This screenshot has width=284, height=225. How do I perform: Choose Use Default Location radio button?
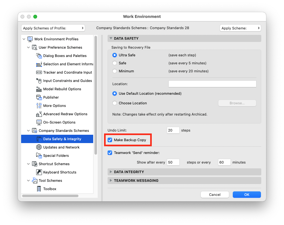click(115, 93)
